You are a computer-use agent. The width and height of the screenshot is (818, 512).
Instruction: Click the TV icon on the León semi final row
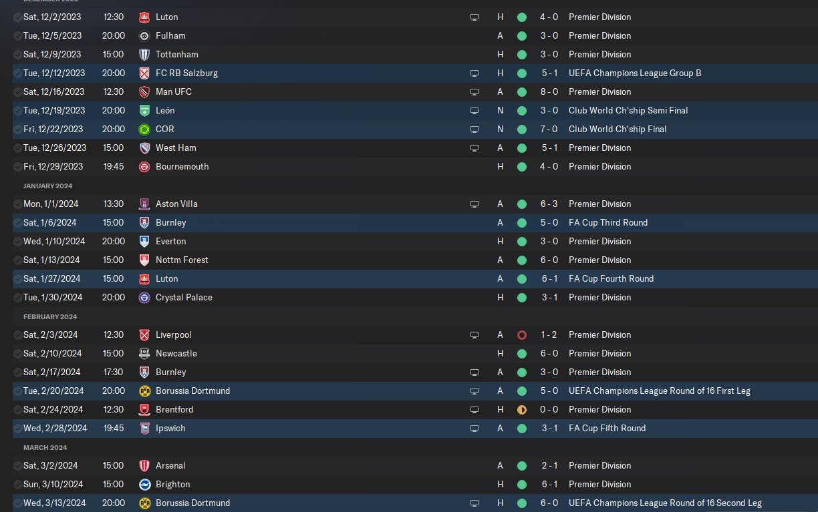pyautogui.click(x=474, y=110)
